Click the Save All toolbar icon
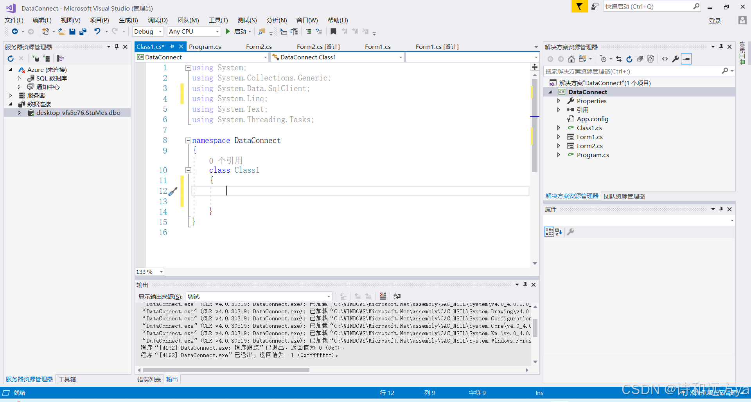The image size is (751, 402). pyautogui.click(x=83, y=32)
